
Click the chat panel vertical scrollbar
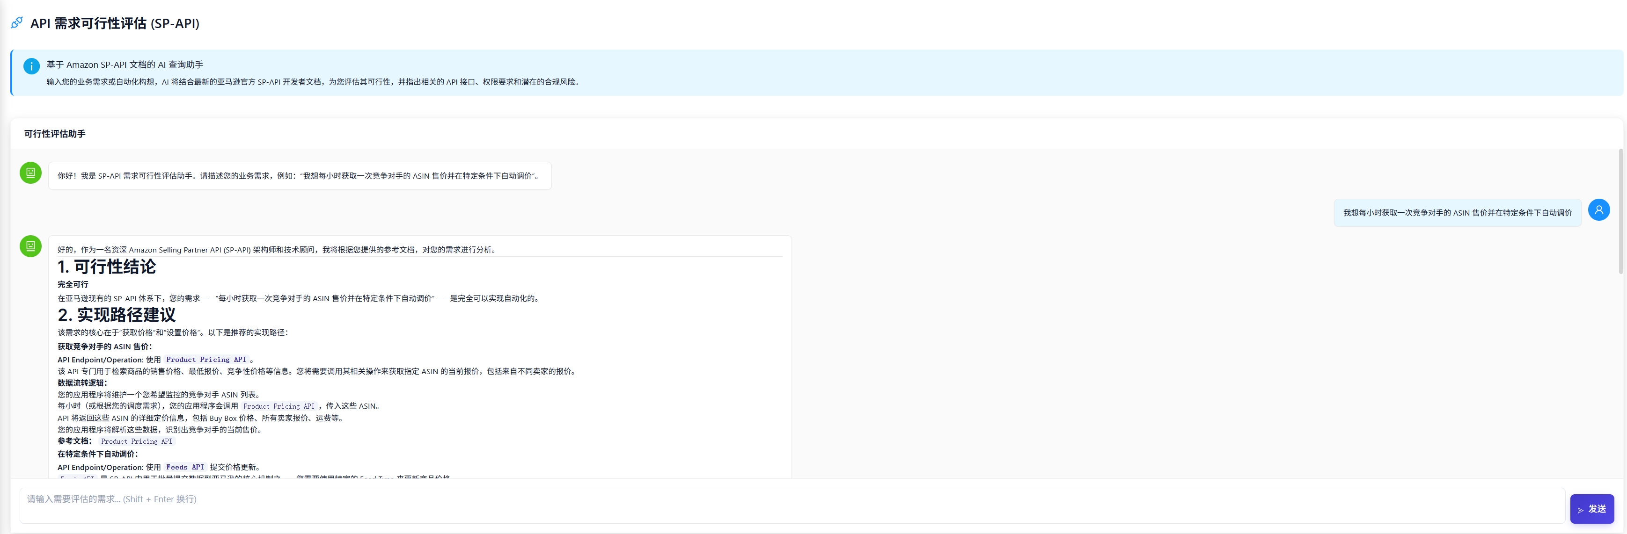click(x=1620, y=211)
